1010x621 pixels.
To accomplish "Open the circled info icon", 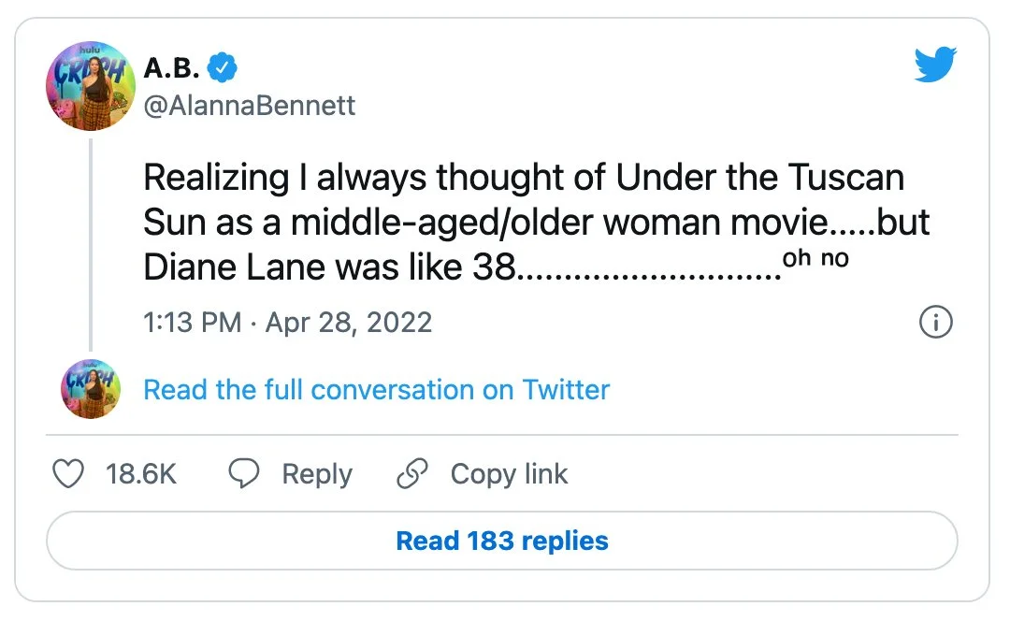I will pos(936,323).
